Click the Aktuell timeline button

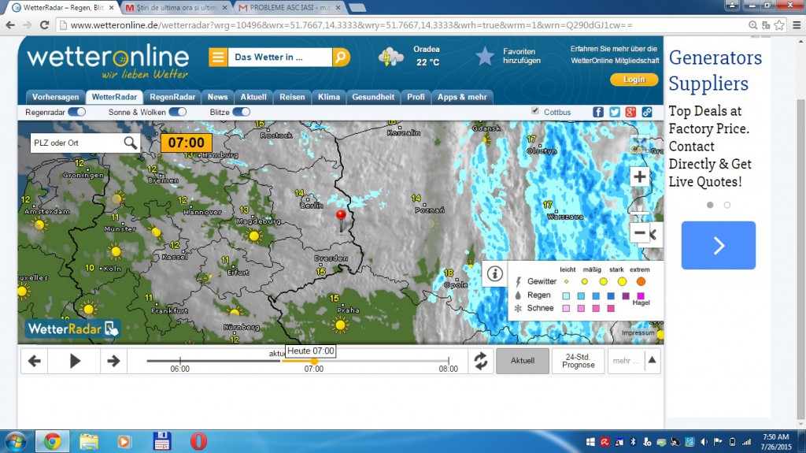point(523,361)
